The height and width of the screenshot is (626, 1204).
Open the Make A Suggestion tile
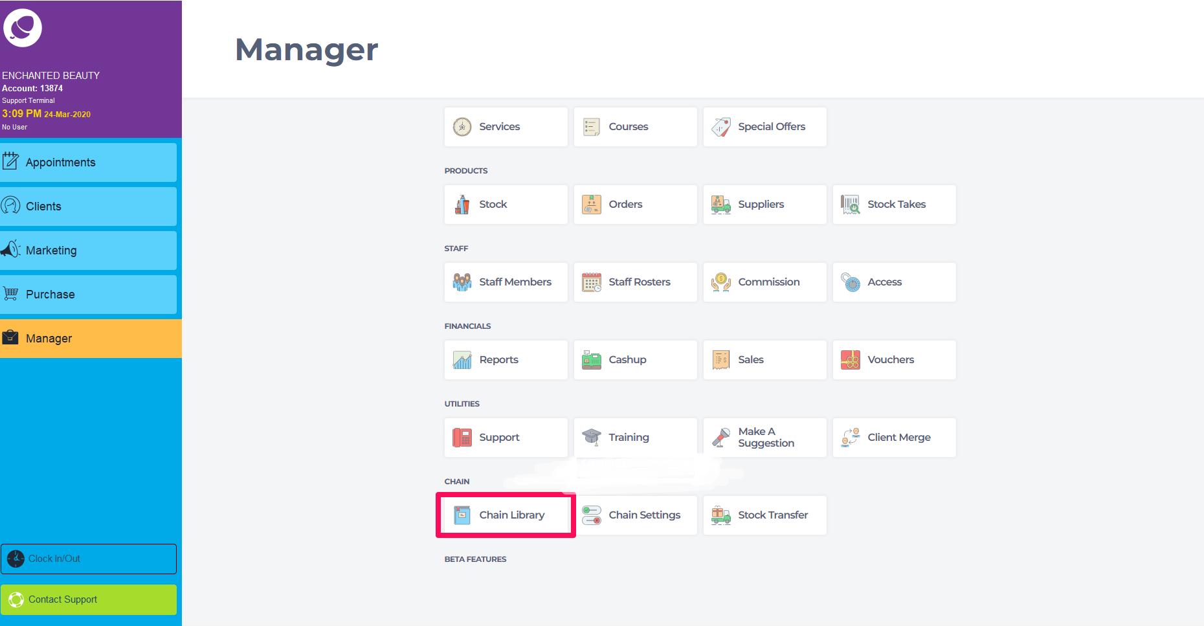pyautogui.click(x=765, y=438)
